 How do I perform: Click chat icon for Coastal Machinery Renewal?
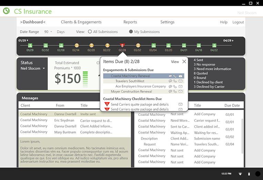tap(170, 76)
